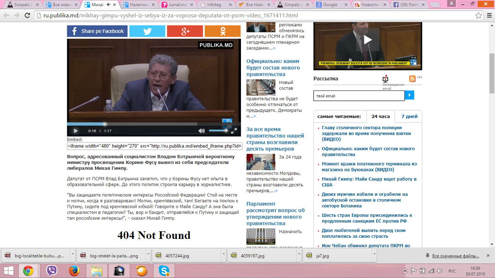Focus the 'твой email' input field
This screenshot has width=495, height=278.
pyautogui.click(x=359, y=96)
